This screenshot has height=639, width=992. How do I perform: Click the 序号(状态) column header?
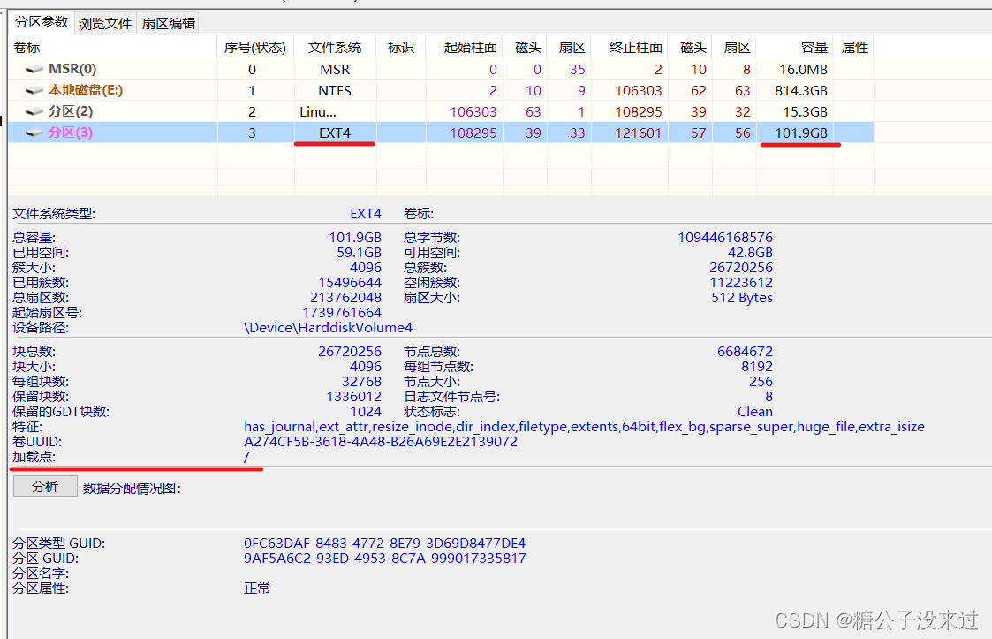(x=254, y=47)
